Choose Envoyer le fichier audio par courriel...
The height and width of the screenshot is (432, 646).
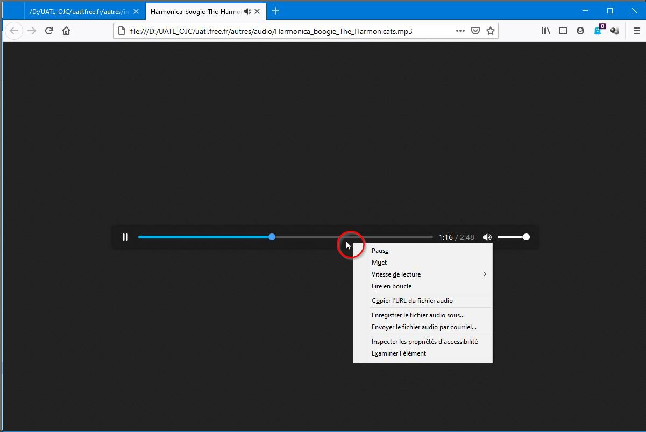pyautogui.click(x=422, y=327)
